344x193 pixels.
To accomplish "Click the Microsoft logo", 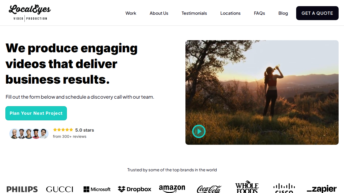I will tap(97, 189).
